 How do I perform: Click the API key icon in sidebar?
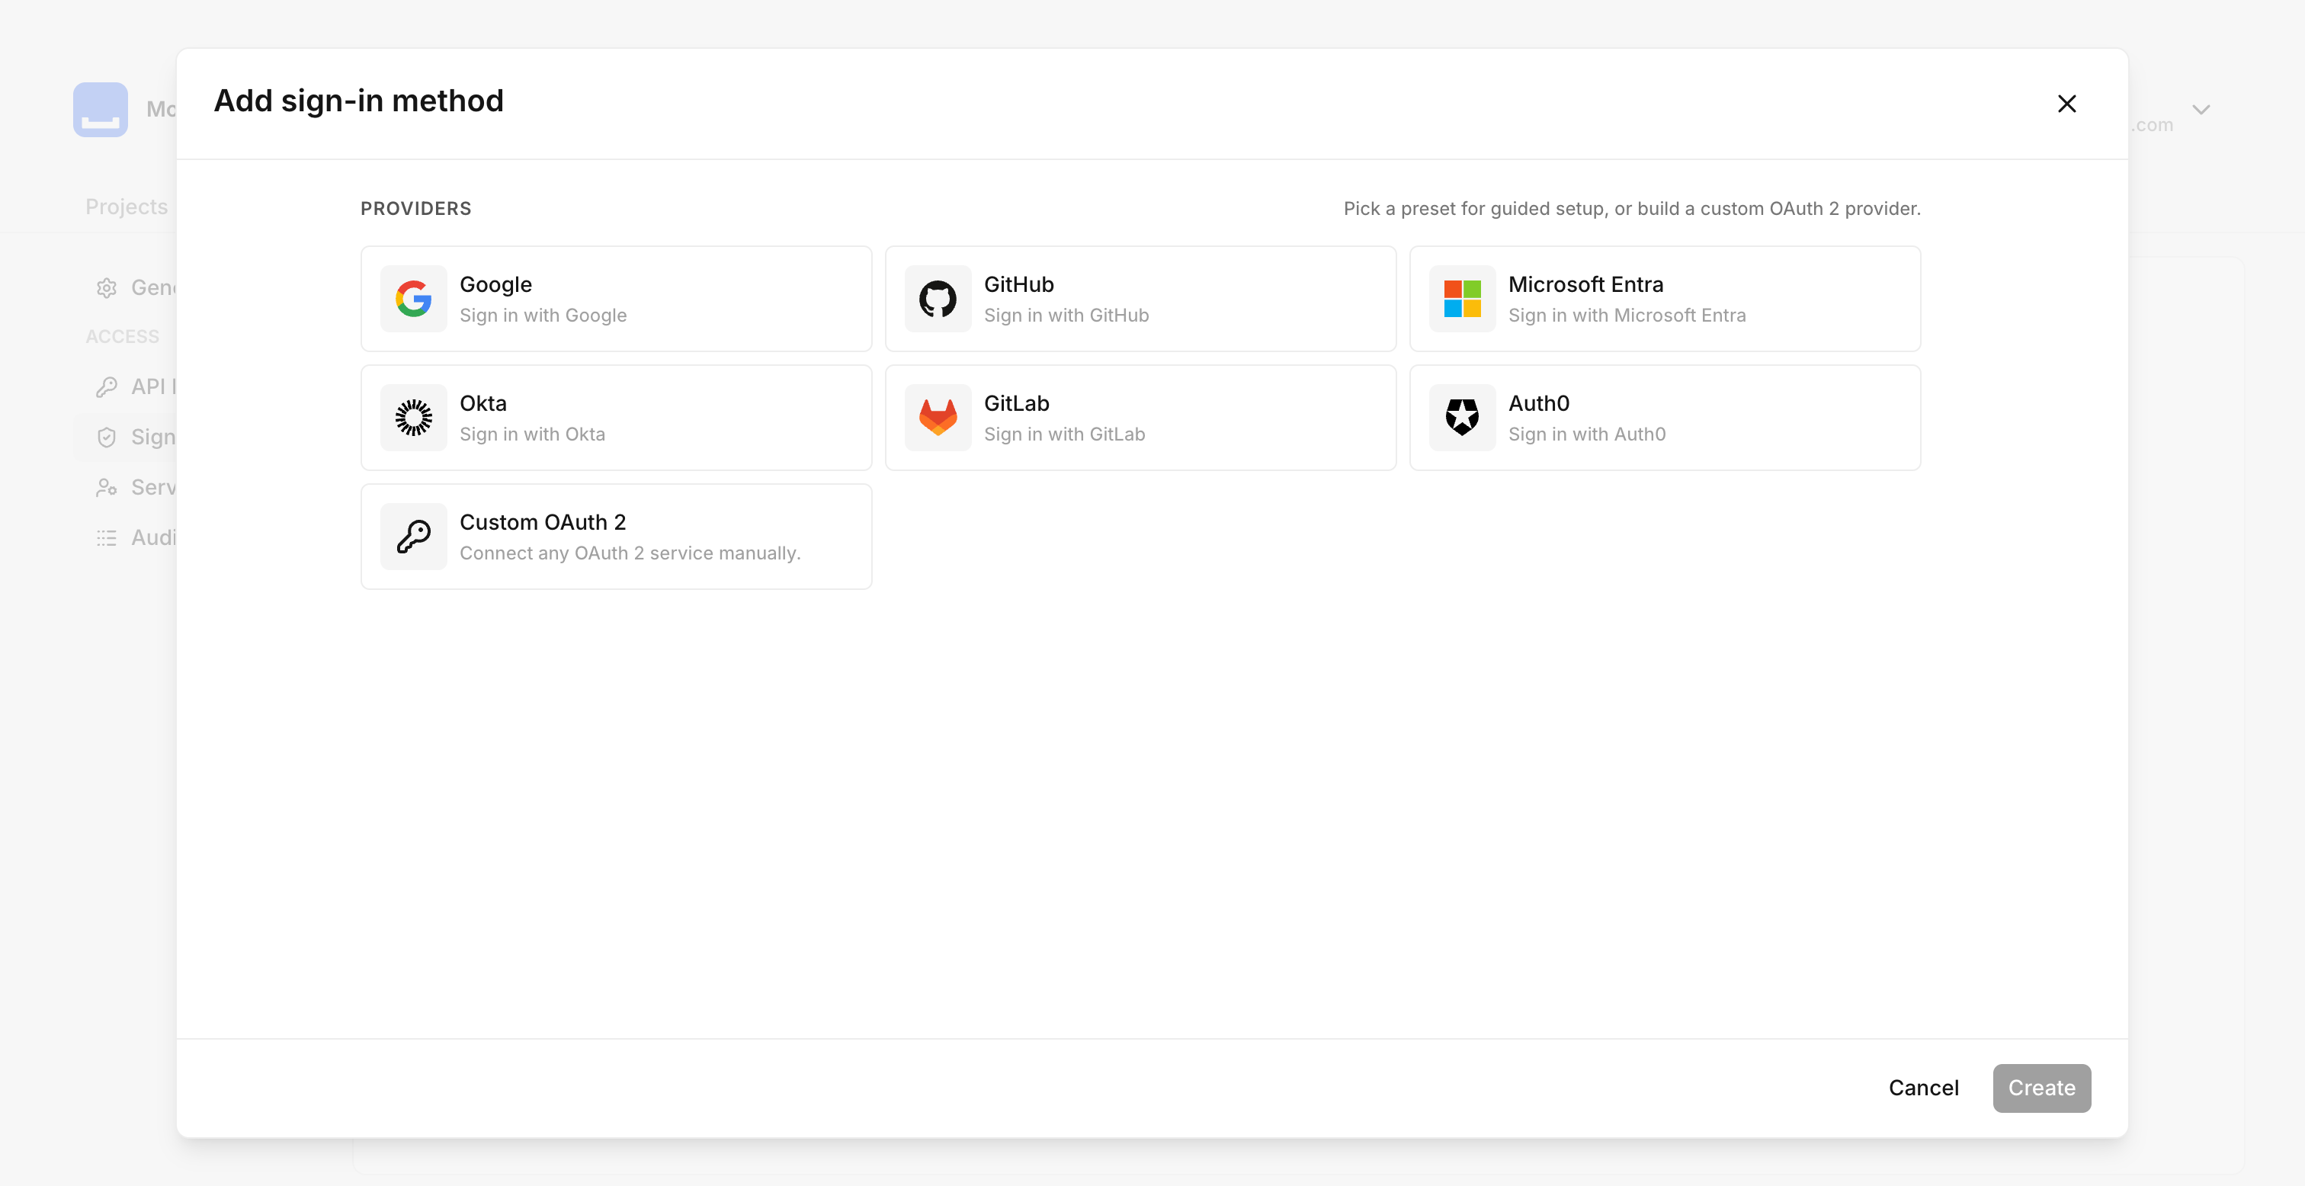click(x=107, y=386)
